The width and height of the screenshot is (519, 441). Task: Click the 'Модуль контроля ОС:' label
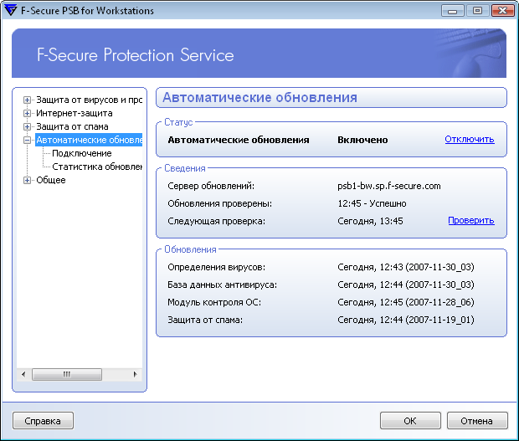(x=214, y=302)
